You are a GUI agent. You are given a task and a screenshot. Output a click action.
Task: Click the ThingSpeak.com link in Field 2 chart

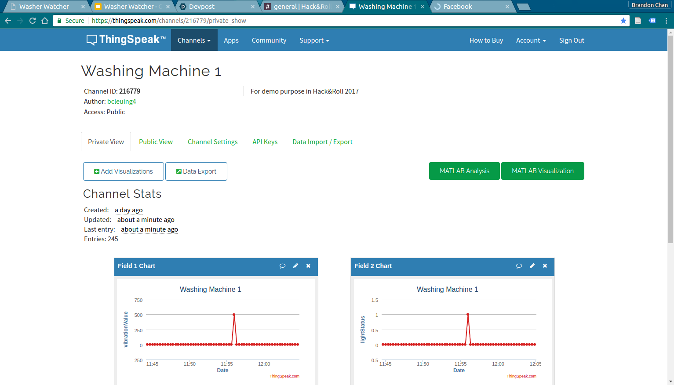521,376
